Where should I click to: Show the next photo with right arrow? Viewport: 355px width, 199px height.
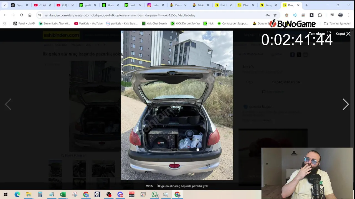[346, 104]
